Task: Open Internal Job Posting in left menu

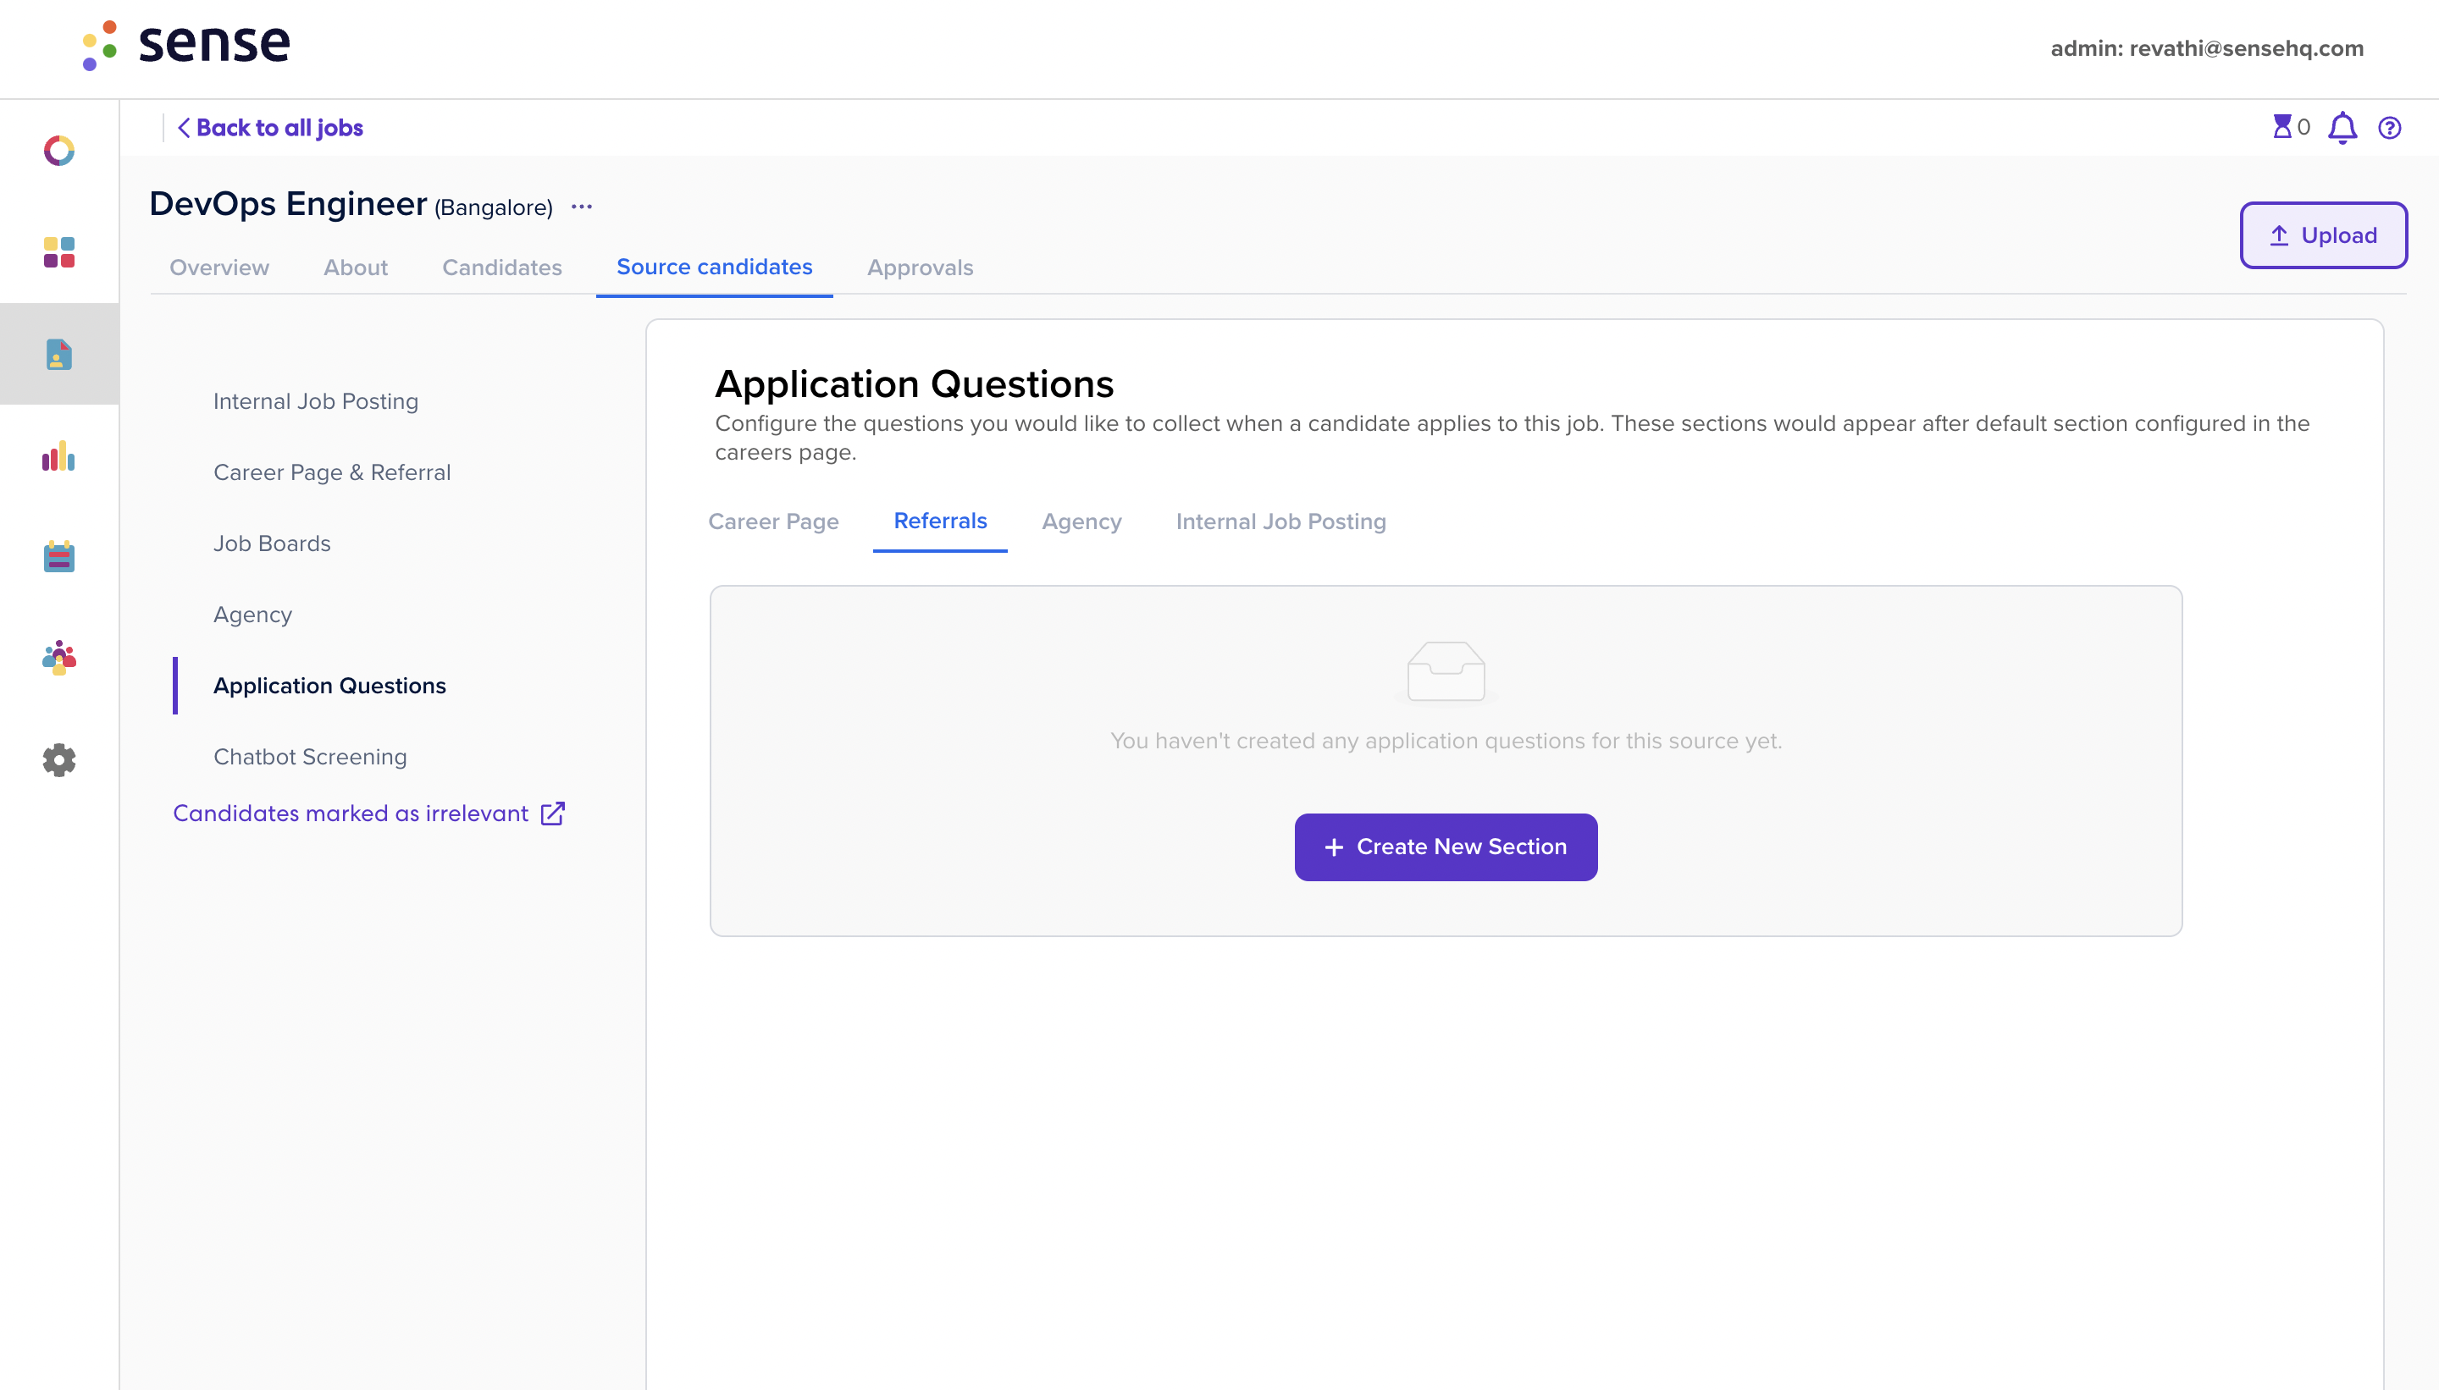Action: tap(316, 401)
